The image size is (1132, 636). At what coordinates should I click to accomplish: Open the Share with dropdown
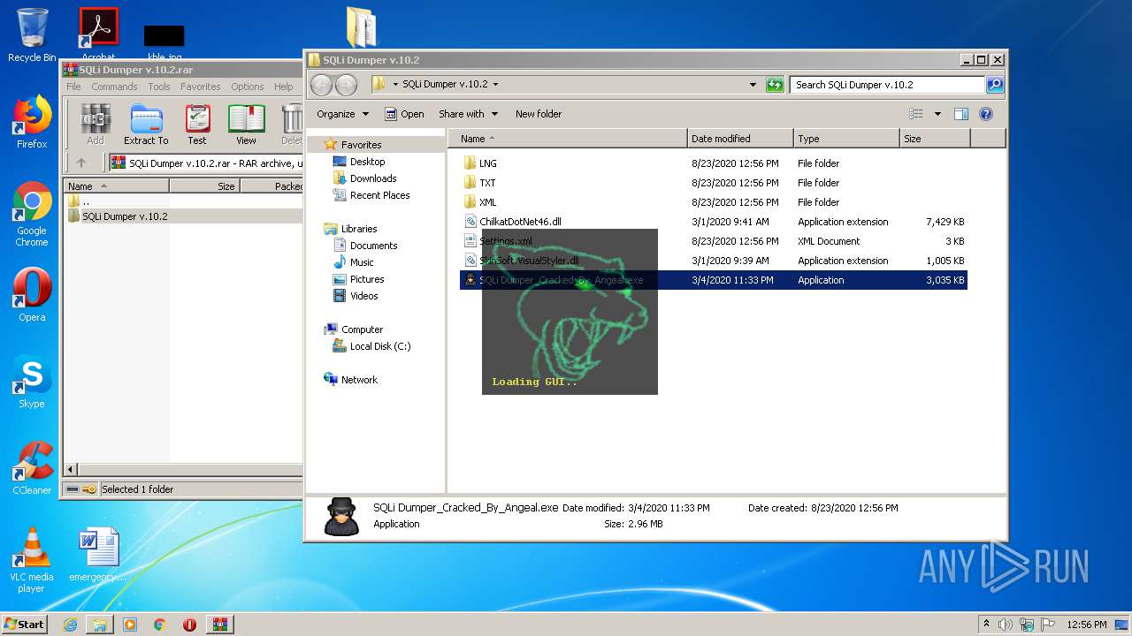pyautogui.click(x=468, y=114)
